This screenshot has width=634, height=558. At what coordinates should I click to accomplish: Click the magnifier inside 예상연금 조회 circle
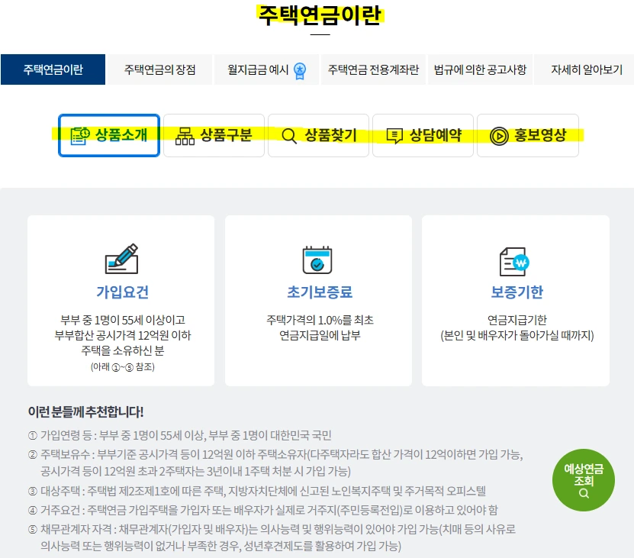[583, 493]
